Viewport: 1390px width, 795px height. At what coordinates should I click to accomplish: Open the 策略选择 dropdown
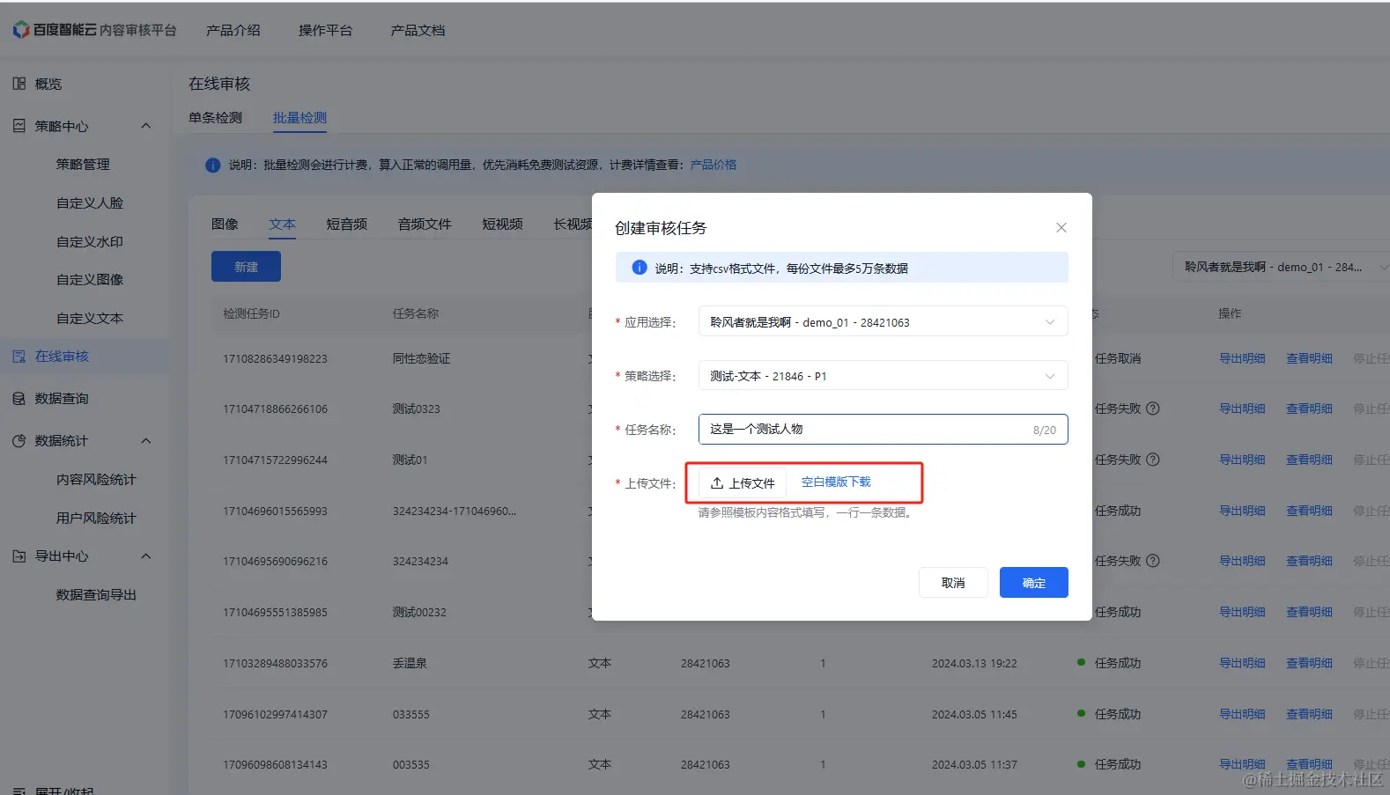883,376
